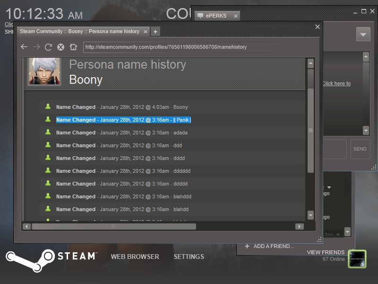Stop loading the page
The height and width of the screenshot is (284, 378).
(x=61, y=47)
